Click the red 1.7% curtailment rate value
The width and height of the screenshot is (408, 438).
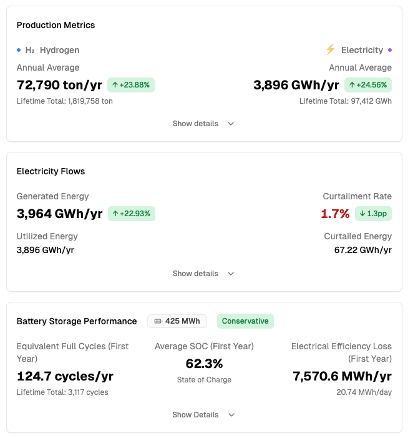point(335,214)
